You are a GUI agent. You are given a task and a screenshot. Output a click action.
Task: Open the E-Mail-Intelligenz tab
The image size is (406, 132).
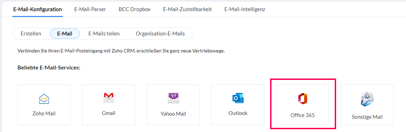[x=245, y=9]
